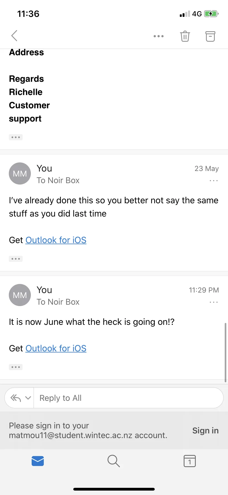Open the Calendar tab icon
Image resolution: width=228 pixels, height=495 pixels.
tap(190, 461)
